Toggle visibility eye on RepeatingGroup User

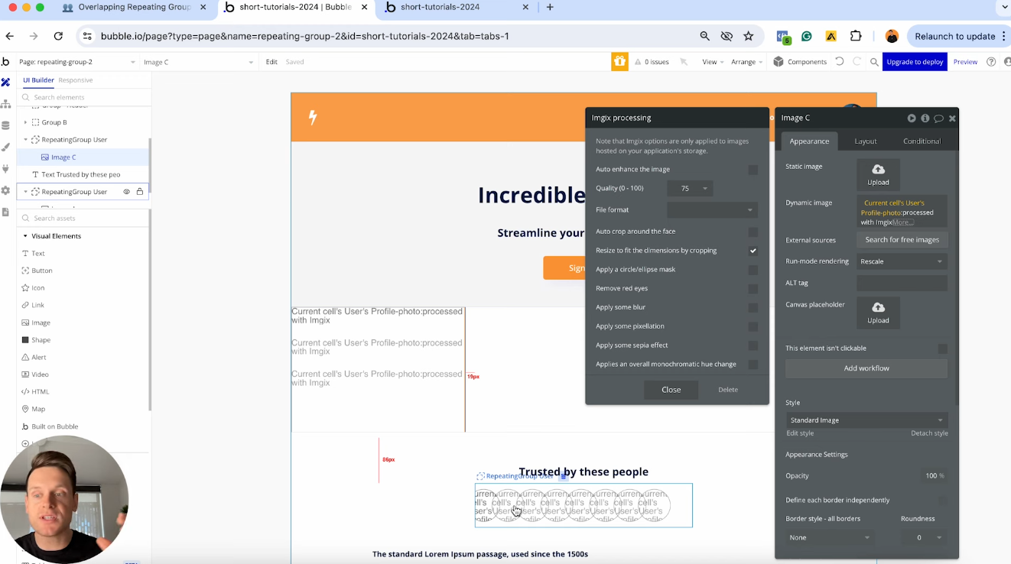pos(127,192)
